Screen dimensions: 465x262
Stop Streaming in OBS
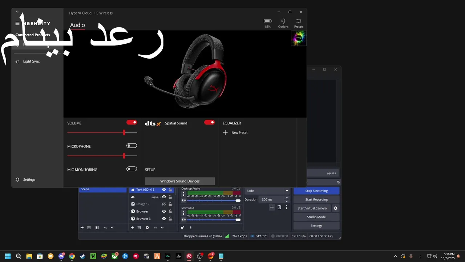tap(316, 191)
